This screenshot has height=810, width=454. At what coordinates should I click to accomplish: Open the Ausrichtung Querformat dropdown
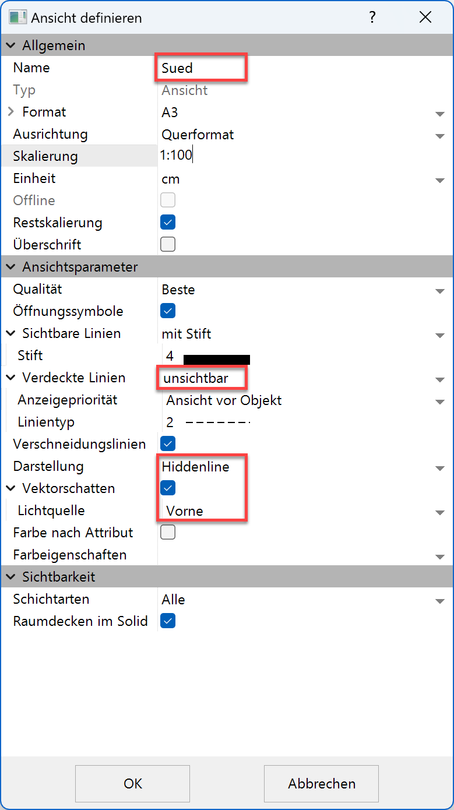440,136
